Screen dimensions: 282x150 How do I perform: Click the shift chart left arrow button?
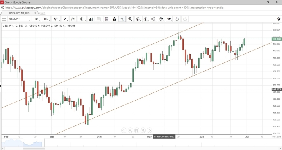124,130
